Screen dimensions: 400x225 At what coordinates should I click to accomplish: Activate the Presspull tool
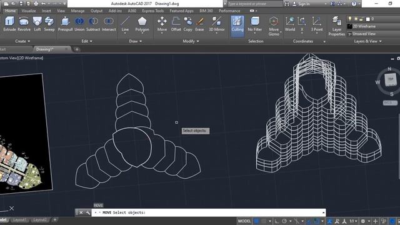(x=65, y=24)
